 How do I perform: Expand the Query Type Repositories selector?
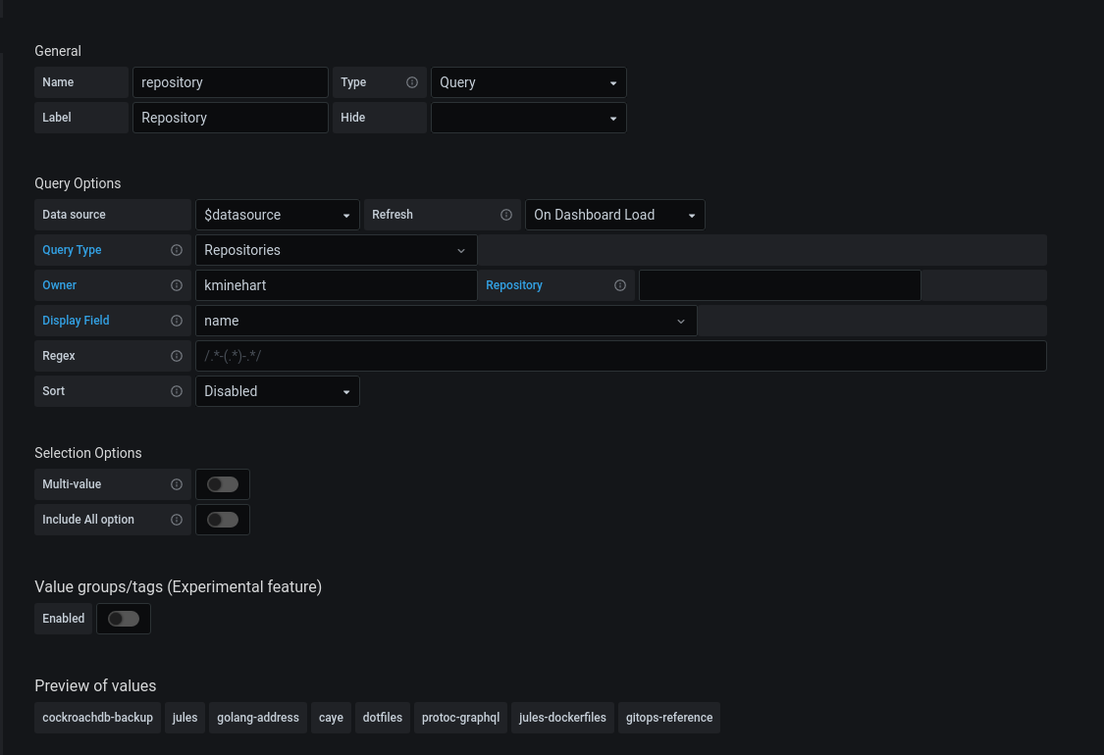pos(336,250)
